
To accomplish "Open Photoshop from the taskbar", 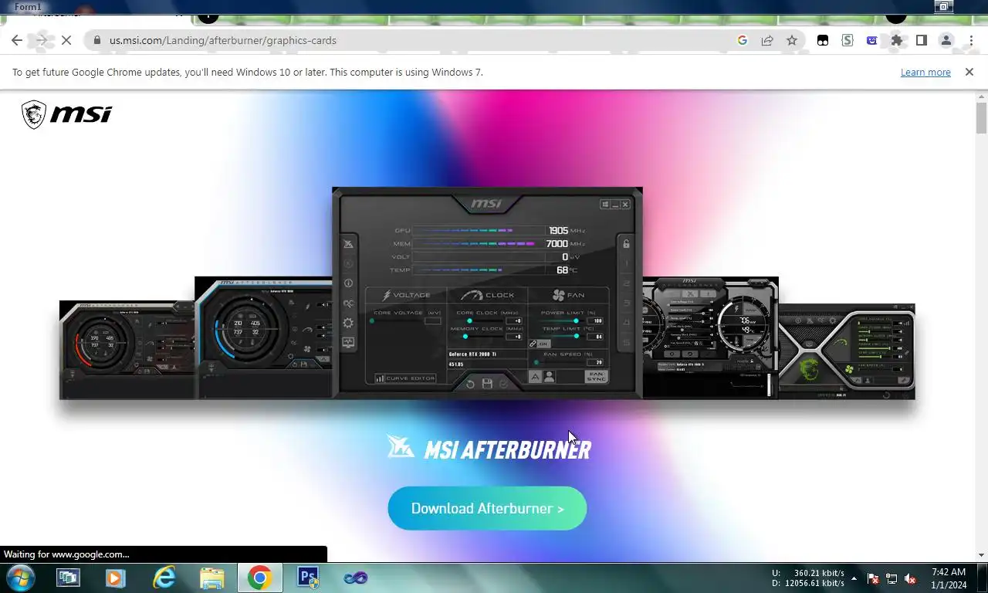I will tap(307, 578).
